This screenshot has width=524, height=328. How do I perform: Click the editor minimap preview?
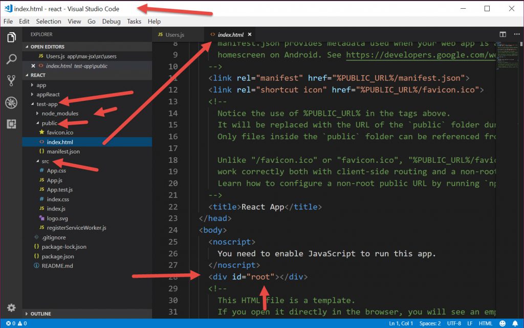pyautogui.click(x=507, y=54)
